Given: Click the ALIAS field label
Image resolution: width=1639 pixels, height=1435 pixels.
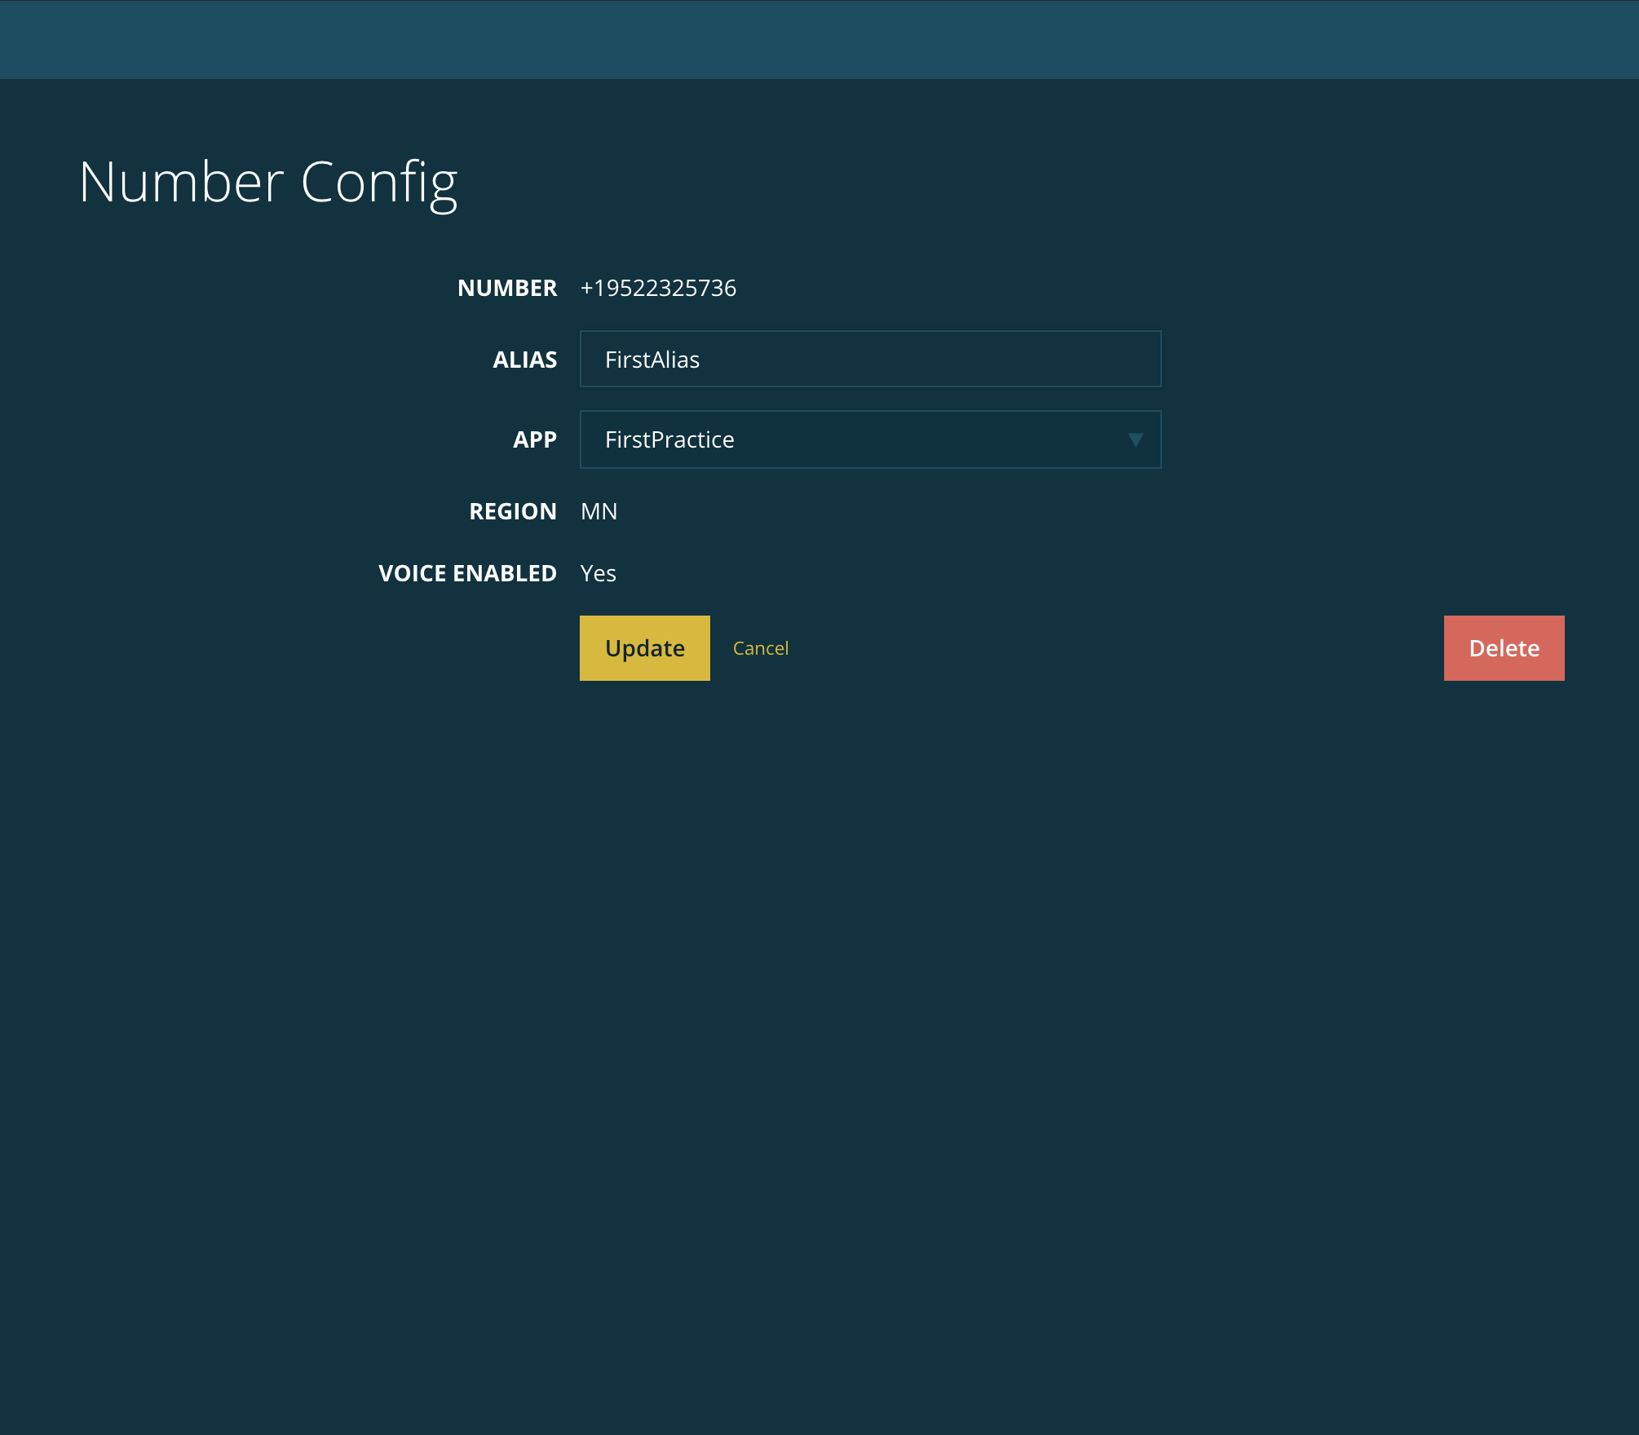Looking at the screenshot, I should [x=524, y=360].
